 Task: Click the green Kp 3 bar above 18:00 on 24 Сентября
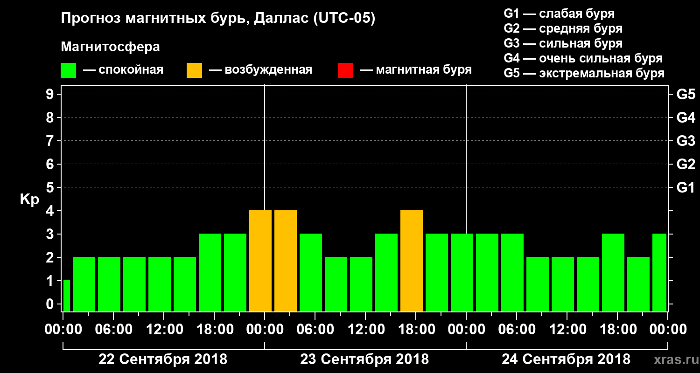[613, 272]
